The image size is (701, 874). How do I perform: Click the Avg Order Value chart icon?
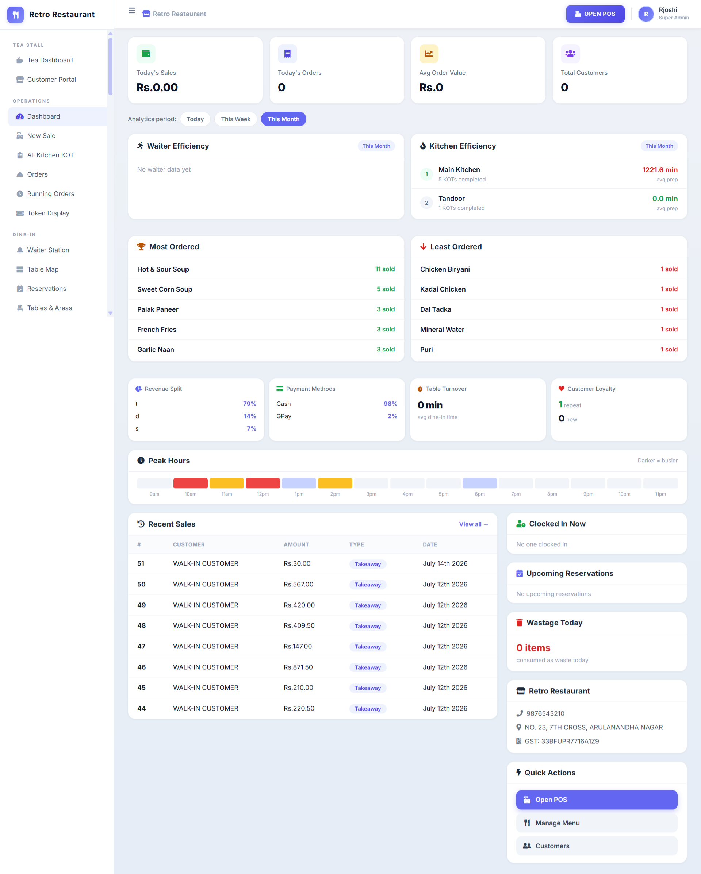(x=429, y=54)
